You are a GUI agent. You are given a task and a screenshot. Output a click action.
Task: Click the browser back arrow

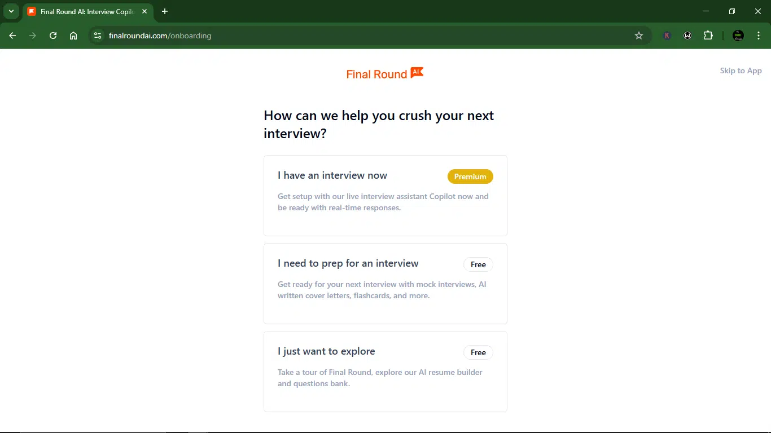(12, 36)
